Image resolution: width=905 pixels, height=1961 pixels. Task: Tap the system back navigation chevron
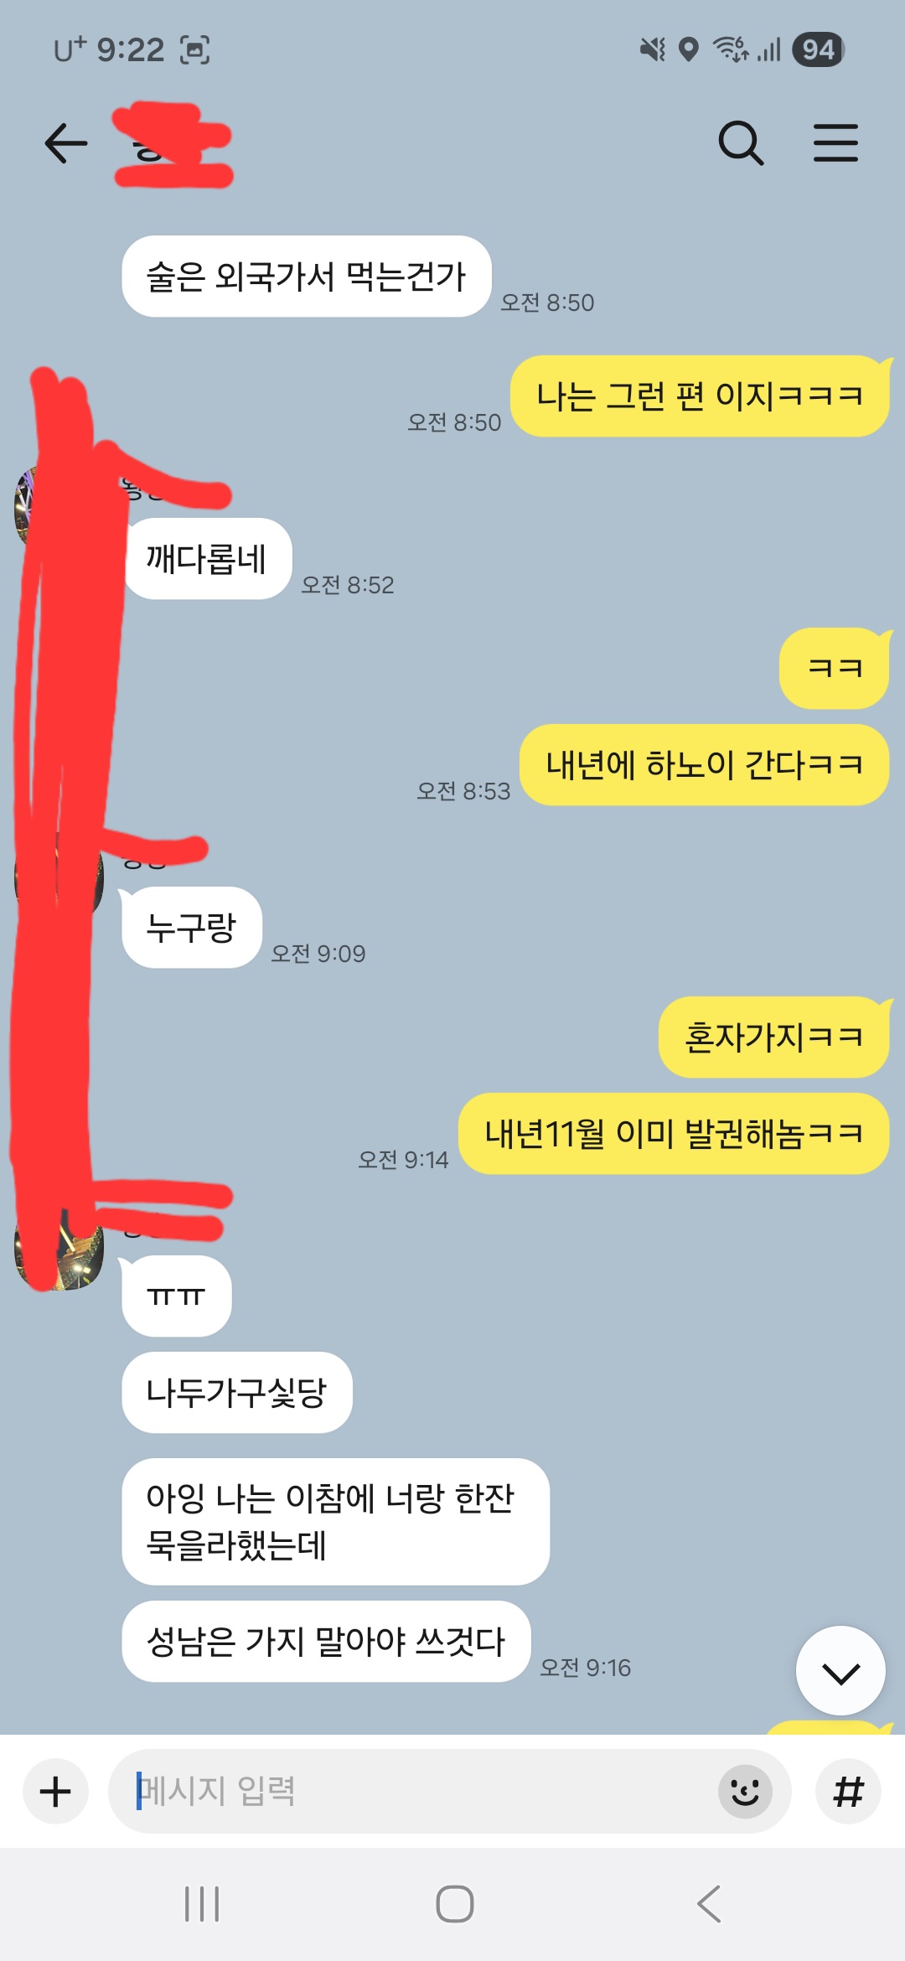tap(709, 1904)
